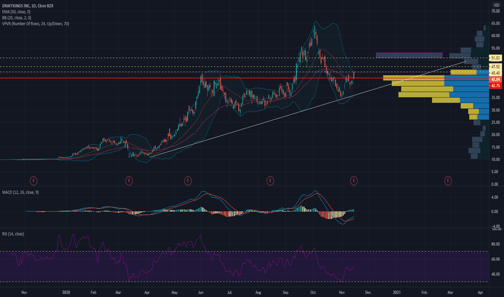This screenshot has height=297, width=504.
Task: Select the Jun label on time axis
Action: (201, 293)
